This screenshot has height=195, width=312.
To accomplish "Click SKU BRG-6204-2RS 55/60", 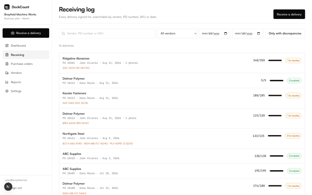I will [76, 123].
